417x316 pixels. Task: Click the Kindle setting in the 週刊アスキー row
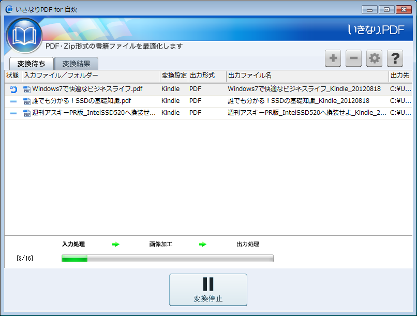170,113
